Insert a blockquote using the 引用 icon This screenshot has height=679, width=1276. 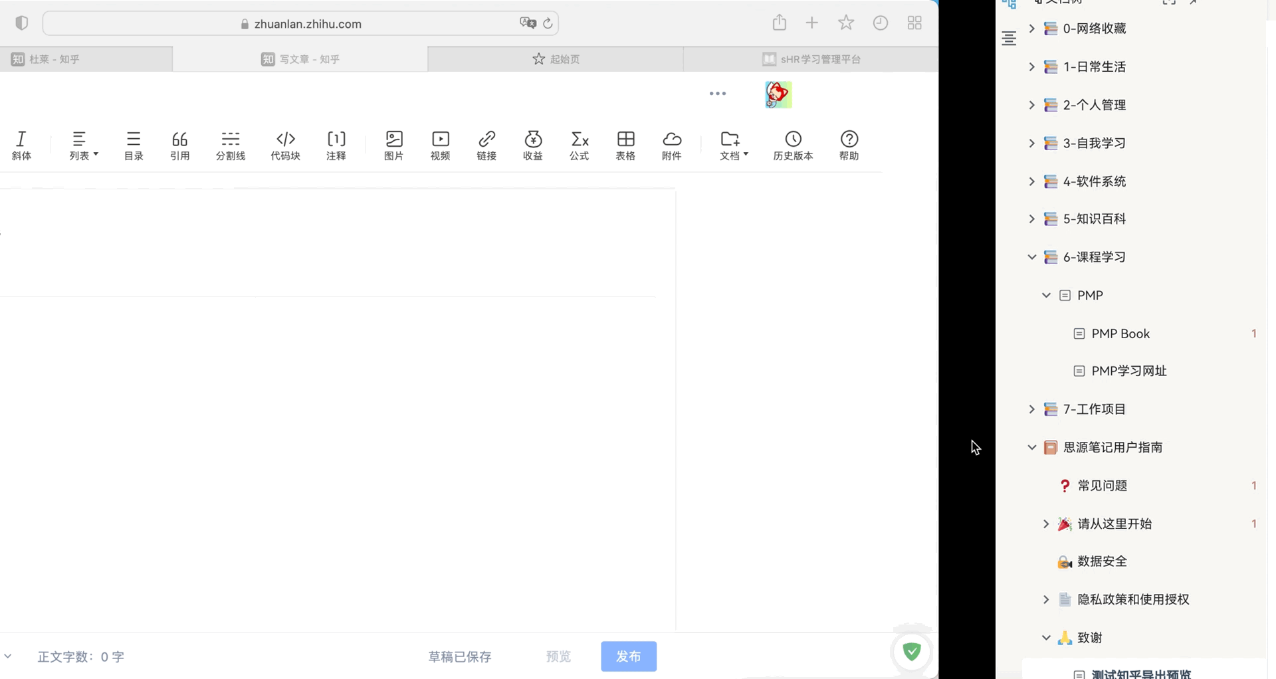tap(179, 145)
